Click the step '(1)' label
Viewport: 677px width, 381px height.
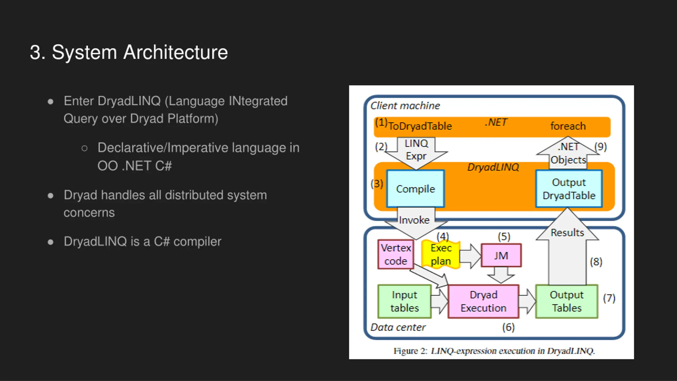click(381, 122)
